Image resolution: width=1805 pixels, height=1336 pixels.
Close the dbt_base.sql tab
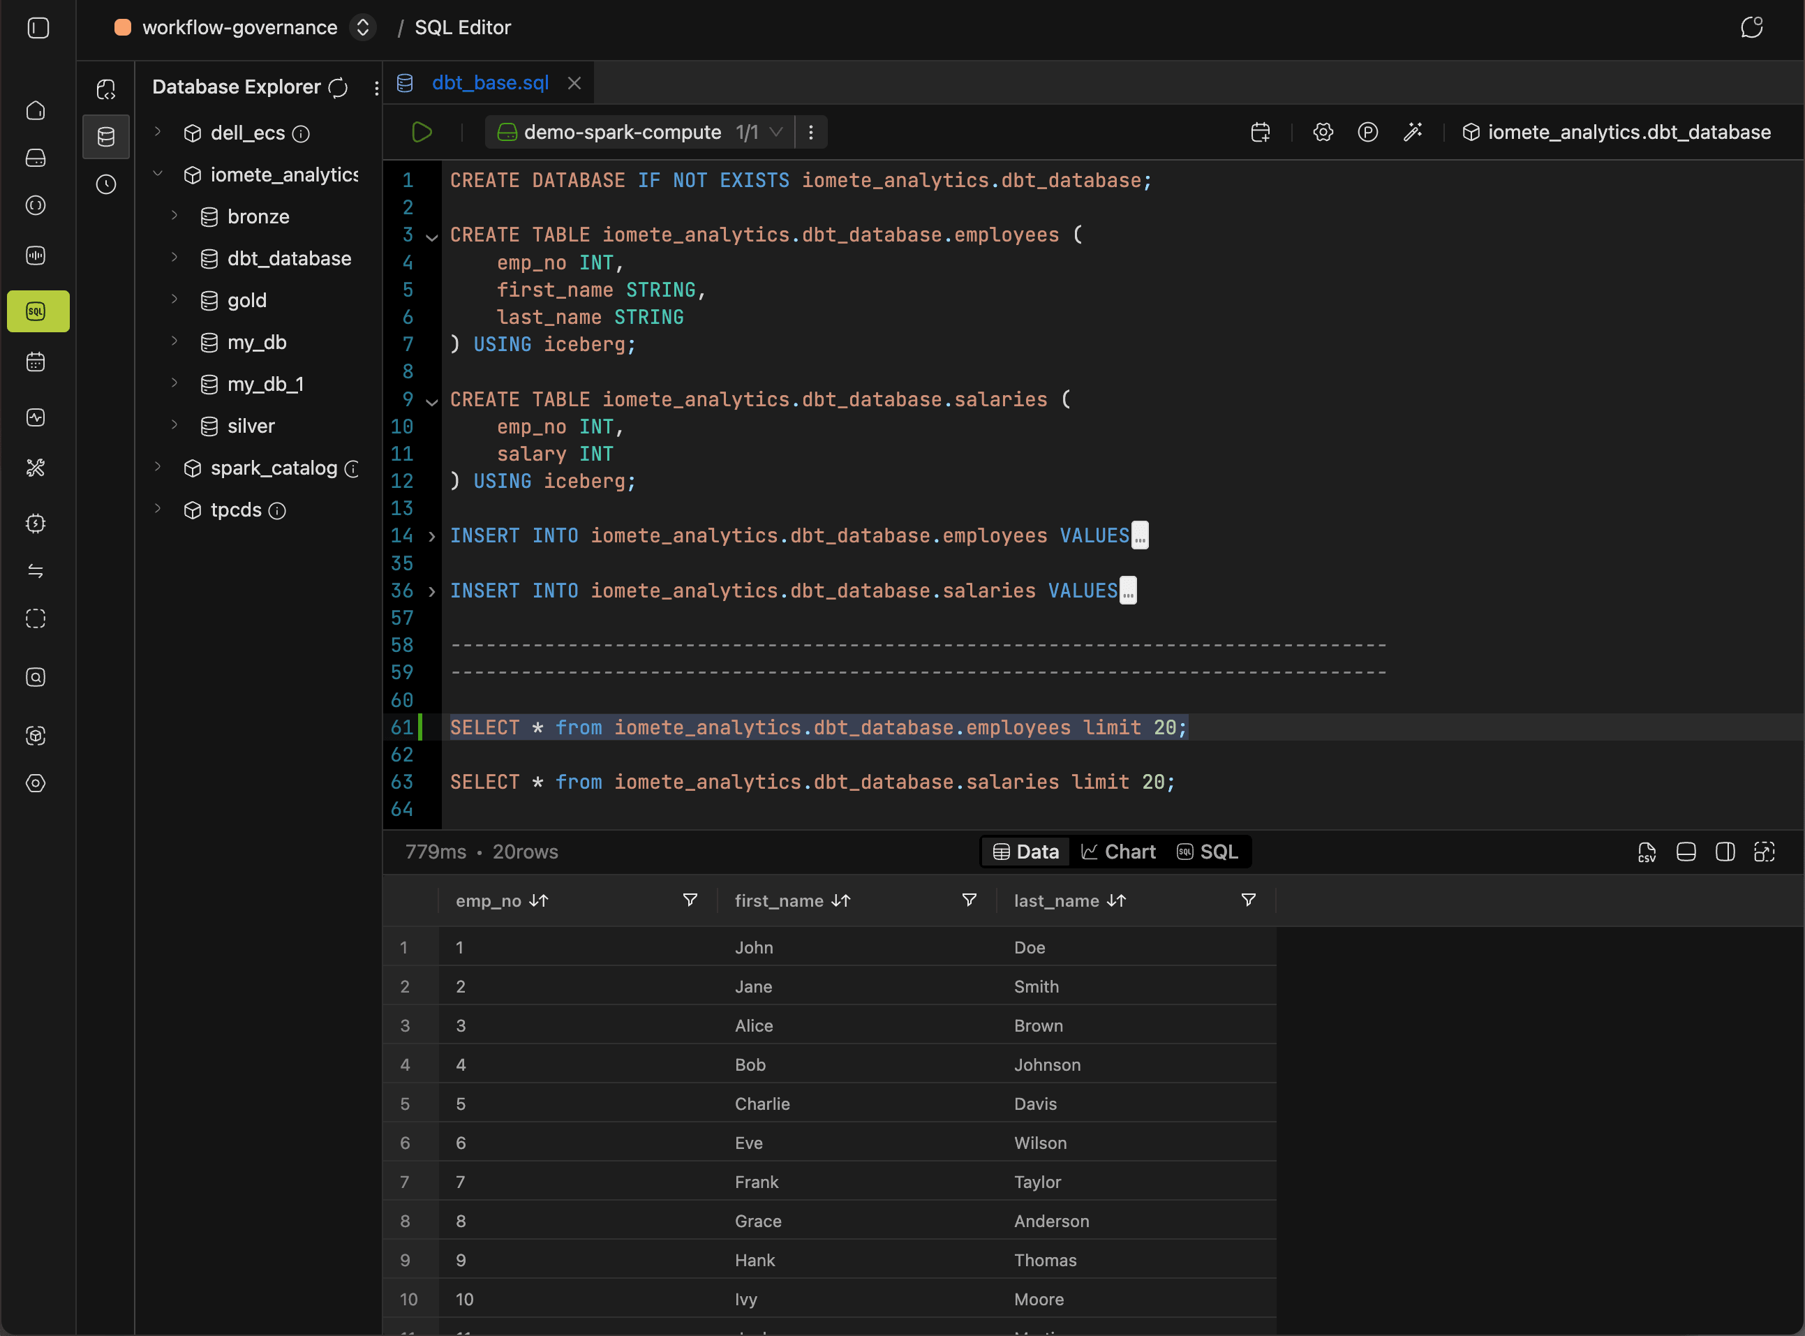coord(574,83)
